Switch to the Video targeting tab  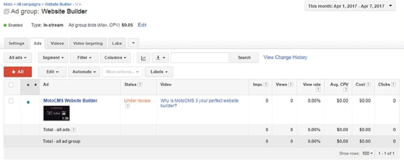click(88, 44)
